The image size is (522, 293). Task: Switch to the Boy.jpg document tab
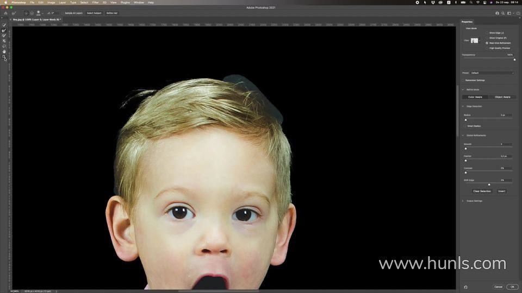point(36,20)
